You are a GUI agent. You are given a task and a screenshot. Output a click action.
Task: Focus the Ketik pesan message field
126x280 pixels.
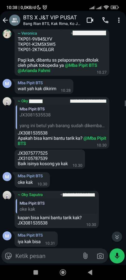(48, 256)
